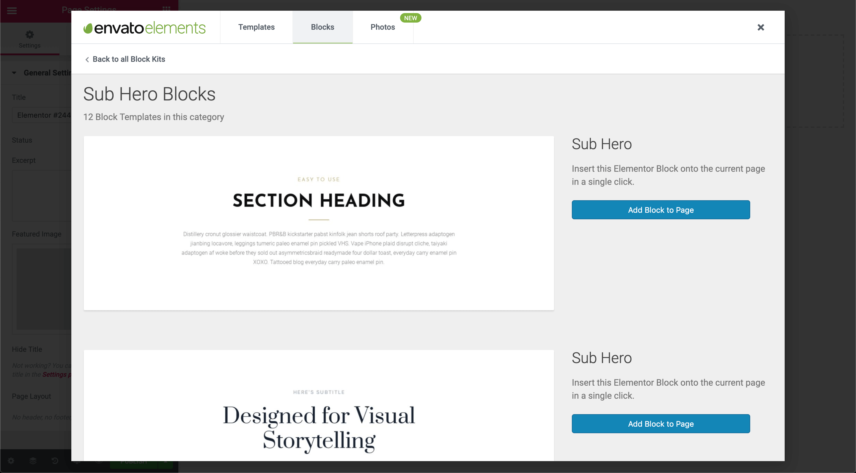
Task: Open the Photos tab
Action: point(383,27)
